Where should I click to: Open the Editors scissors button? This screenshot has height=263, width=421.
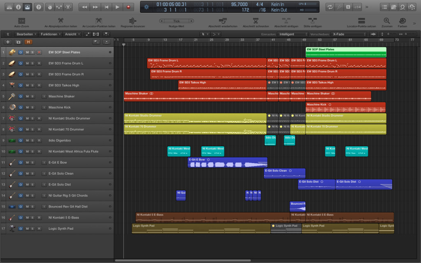click(68, 7)
